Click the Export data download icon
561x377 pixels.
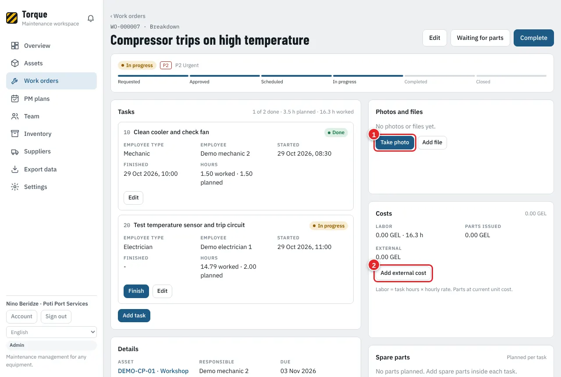pos(15,169)
